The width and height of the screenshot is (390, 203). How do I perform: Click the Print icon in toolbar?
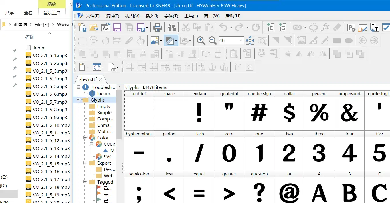point(158,28)
